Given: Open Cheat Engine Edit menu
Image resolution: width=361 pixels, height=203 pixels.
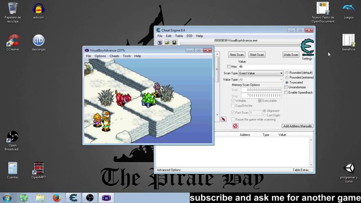Looking at the screenshot, I should 169,36.
